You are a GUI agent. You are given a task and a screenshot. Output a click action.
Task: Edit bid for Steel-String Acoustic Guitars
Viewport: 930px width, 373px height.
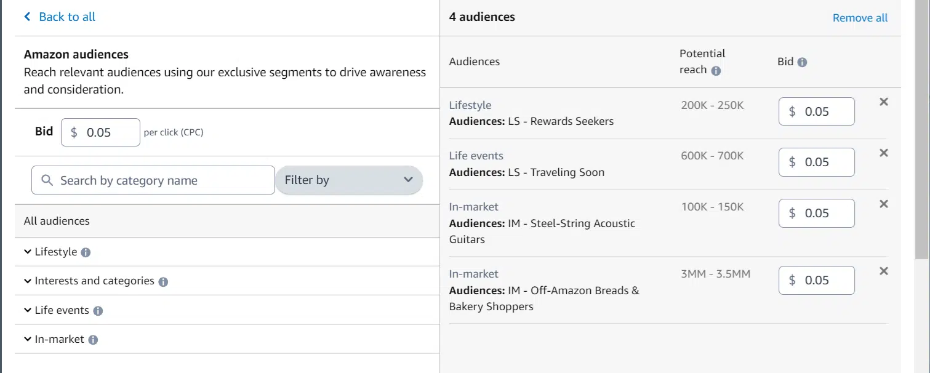pos(817,213)
